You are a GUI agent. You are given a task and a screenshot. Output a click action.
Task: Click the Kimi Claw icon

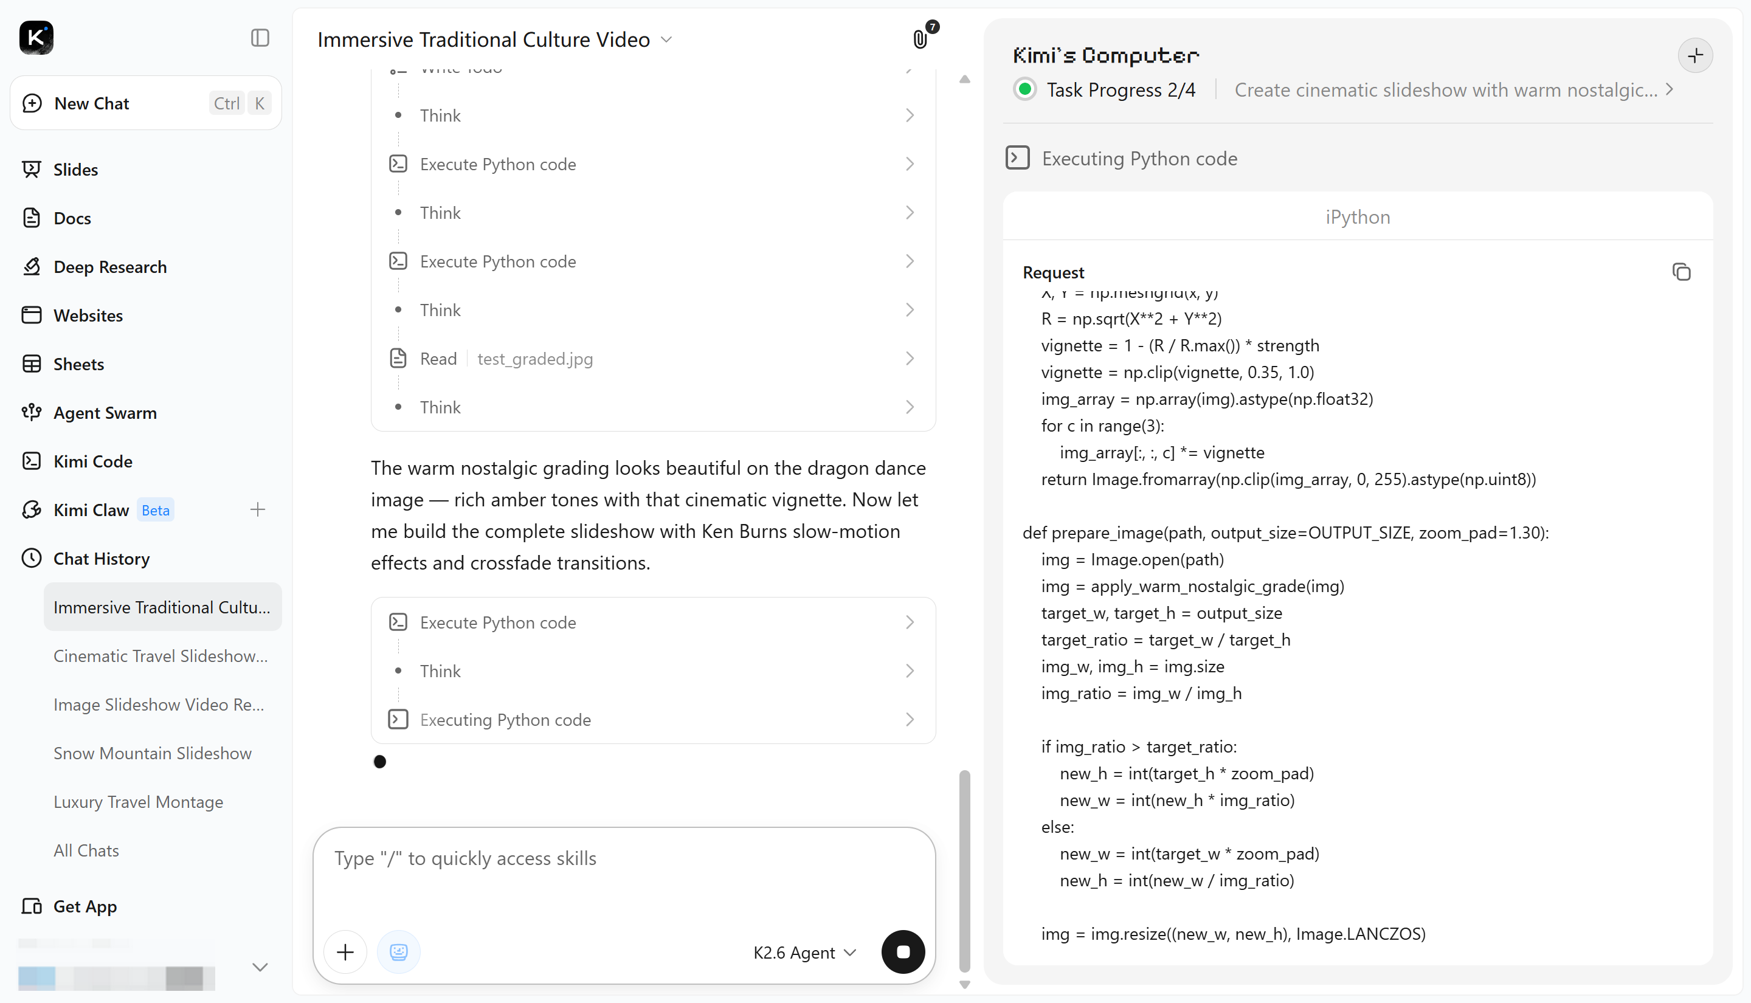pos(32,511)
